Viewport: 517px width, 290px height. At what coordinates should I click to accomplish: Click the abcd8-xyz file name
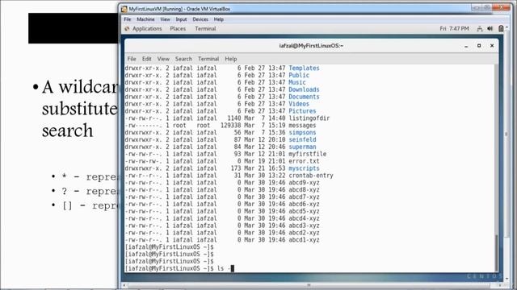click(x=304, y=190)
